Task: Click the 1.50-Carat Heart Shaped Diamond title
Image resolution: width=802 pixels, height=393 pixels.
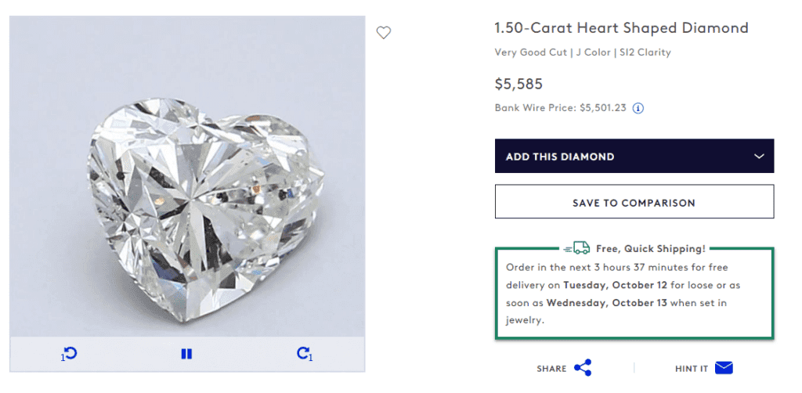Action: coord(621,28)
